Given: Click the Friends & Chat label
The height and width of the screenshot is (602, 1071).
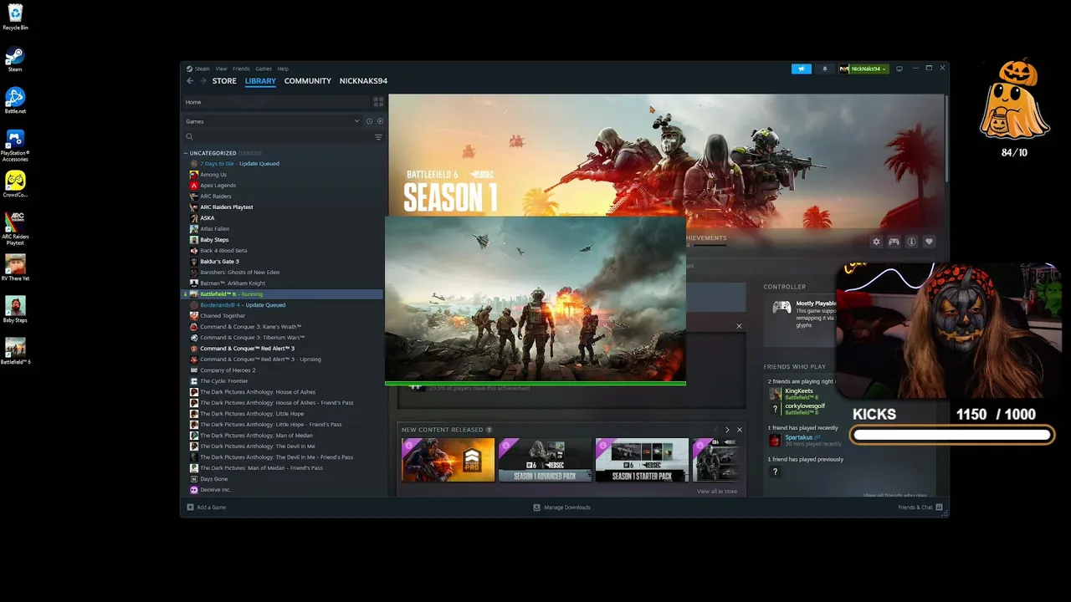Looking at the screenshot, I should (915, 508).
